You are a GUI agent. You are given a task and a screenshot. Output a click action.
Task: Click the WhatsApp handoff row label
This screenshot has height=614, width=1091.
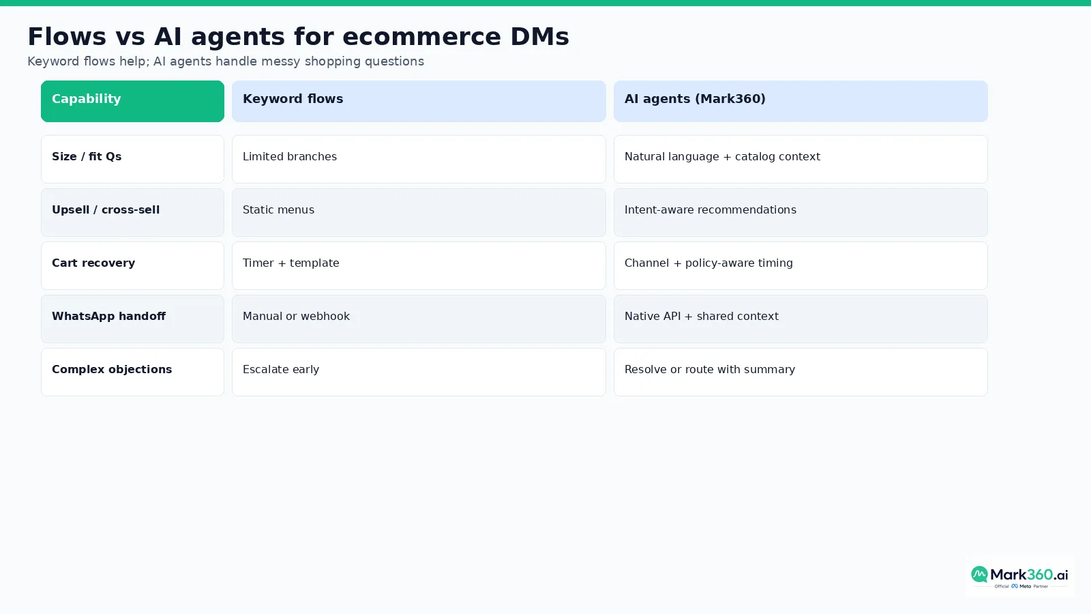tap(132, 319)
